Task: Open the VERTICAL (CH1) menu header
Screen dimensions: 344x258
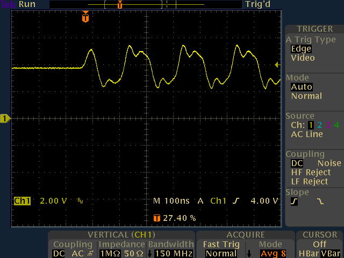Action: pyautogui.click(x=121, y=235)
